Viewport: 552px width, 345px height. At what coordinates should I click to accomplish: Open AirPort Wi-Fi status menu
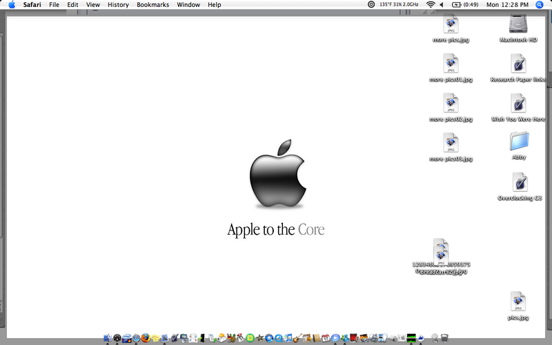coord(430,5)
